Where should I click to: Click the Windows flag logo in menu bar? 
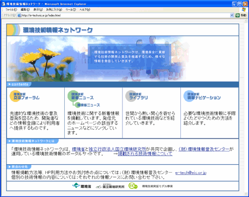point(244,9)
